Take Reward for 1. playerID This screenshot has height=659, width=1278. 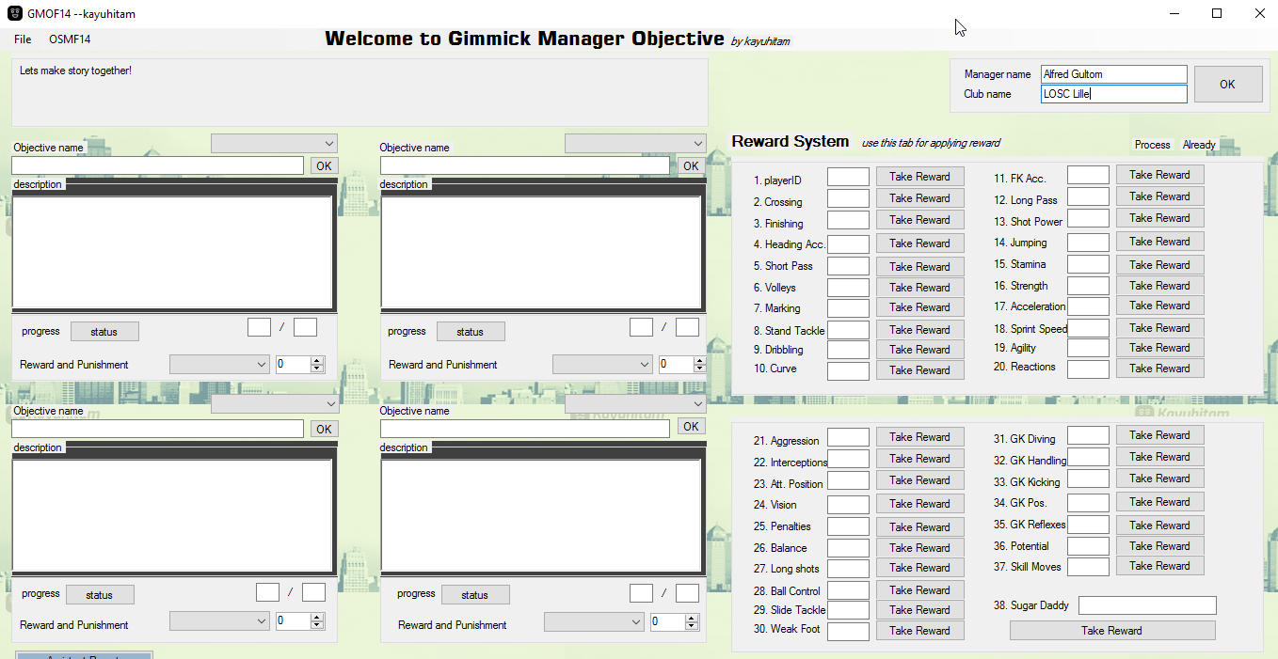[x=919, y=177]
